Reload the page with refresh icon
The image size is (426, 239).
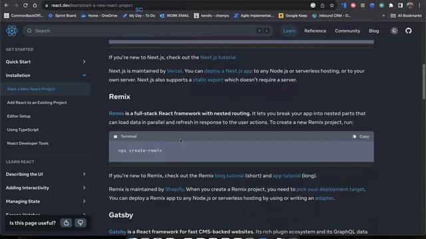[x=25, y=5]
